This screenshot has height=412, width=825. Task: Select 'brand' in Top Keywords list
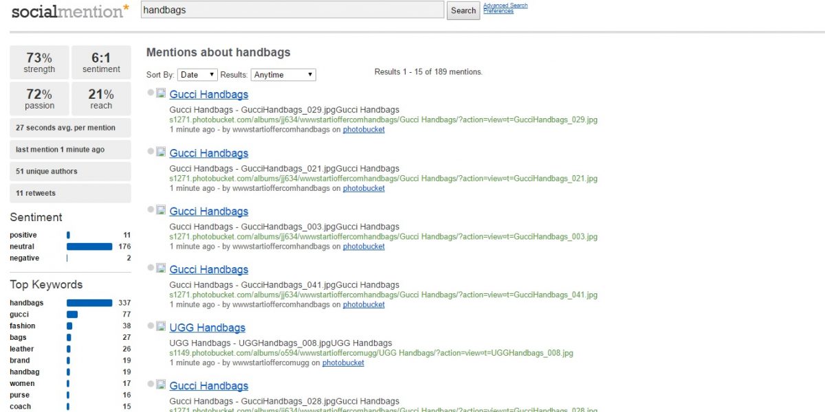point(20,360)
